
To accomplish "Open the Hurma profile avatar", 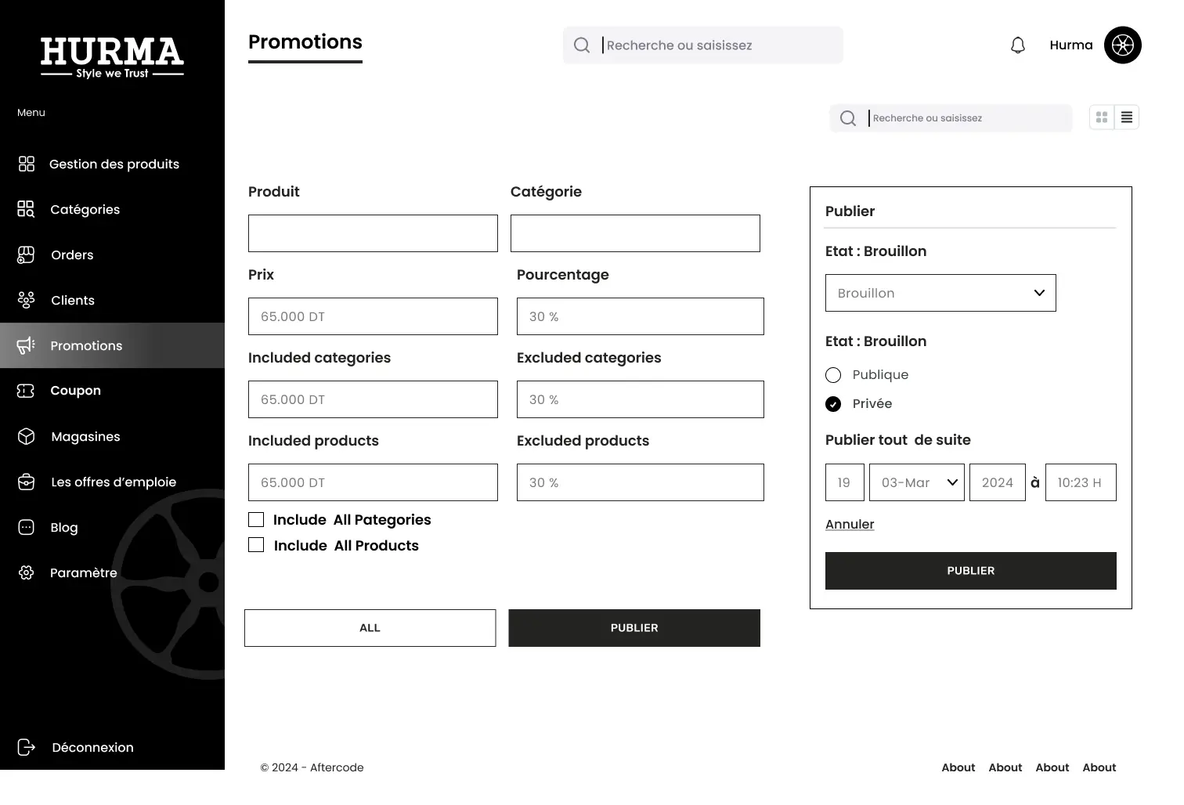I will click(x=1122, y=45).
